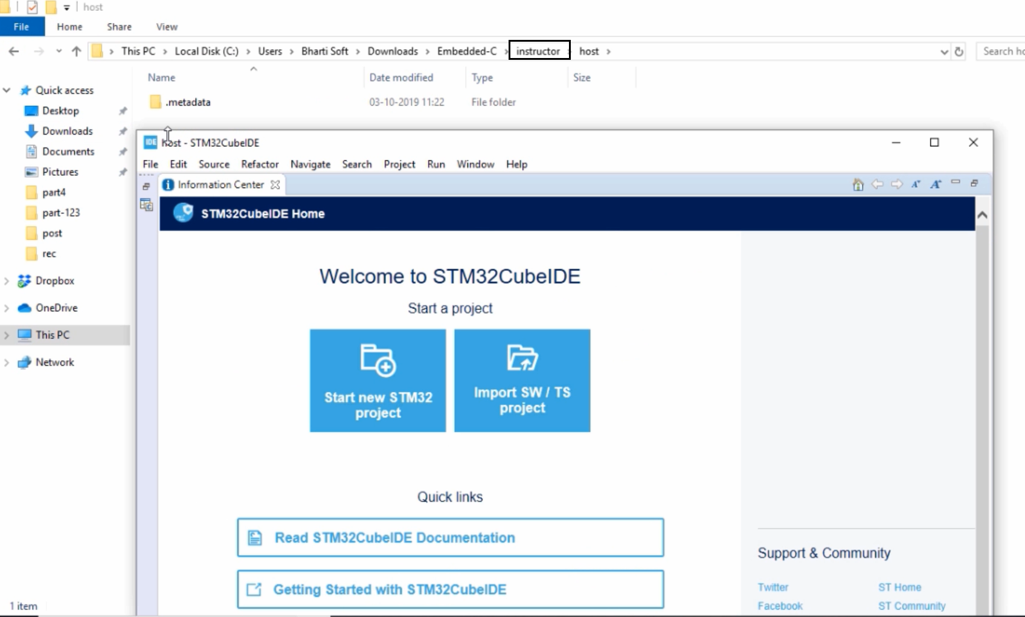Viewport: 1025px width, 617px height.
Task: Click Start new STM32 project tile
Action: point(378,381)
